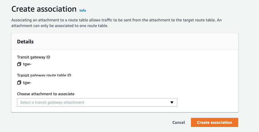Click the Transit gateway route table ID label
The height and width of the screenshot is (132, 259).
44,75
